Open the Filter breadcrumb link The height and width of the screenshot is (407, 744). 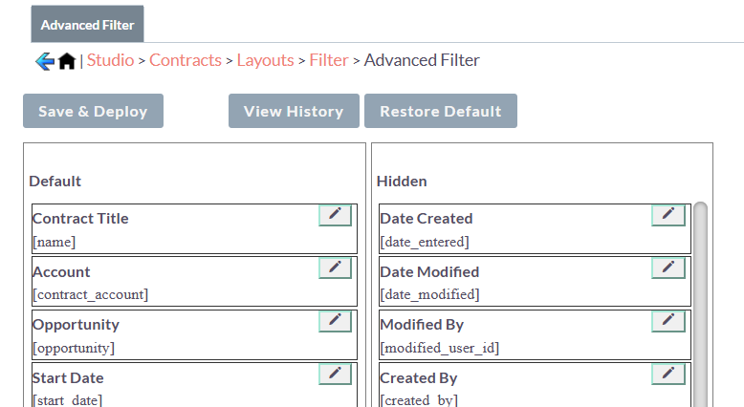click(329, 60)
